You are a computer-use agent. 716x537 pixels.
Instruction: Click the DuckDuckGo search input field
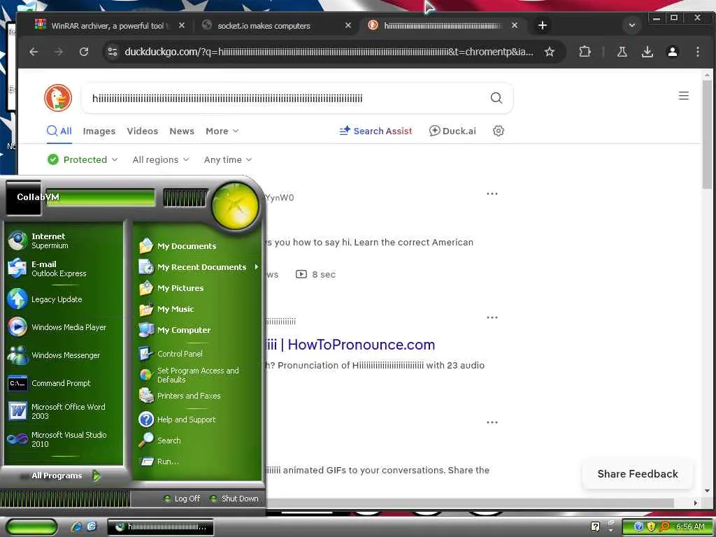pyautogui.click(x=287, y=98)
